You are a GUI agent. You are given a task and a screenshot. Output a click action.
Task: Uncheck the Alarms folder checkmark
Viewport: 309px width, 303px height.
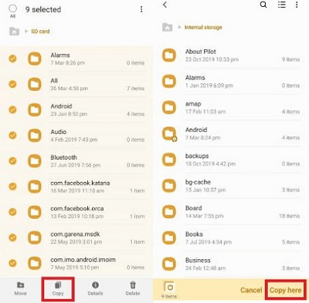click(x=12, y=59)
